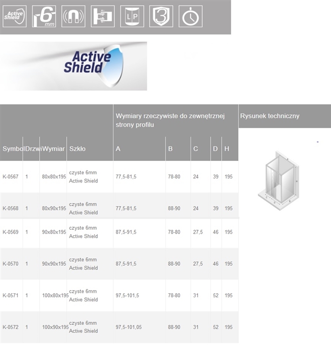The height and width of the screenshot is (351, 331).
Task: Click 87,5-91,5 in the K-0570 row
Action: pyautogui.click(x=126, y=264)
